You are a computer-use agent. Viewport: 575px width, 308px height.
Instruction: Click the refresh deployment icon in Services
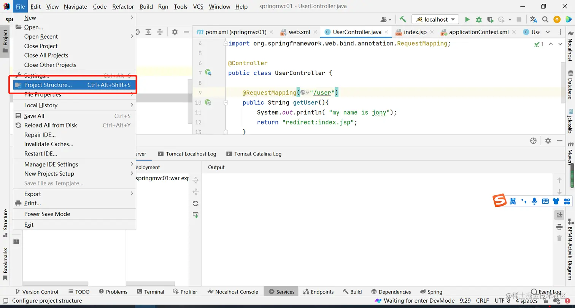[195, 203]
